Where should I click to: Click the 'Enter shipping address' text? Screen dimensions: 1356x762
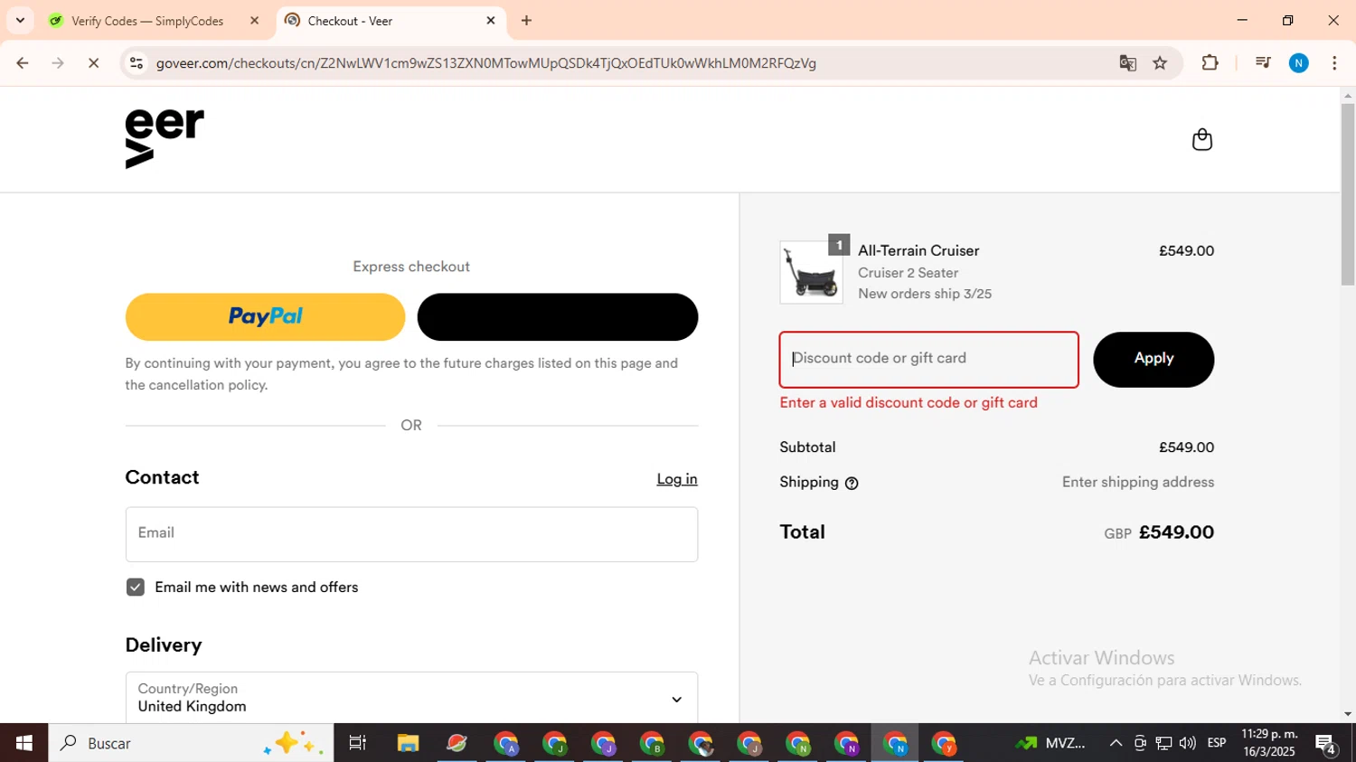coord(1137,483)
